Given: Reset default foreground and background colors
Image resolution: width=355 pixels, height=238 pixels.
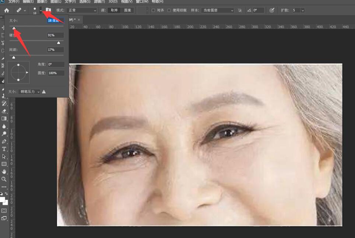Looking at the screenshot, I should 1,193.
